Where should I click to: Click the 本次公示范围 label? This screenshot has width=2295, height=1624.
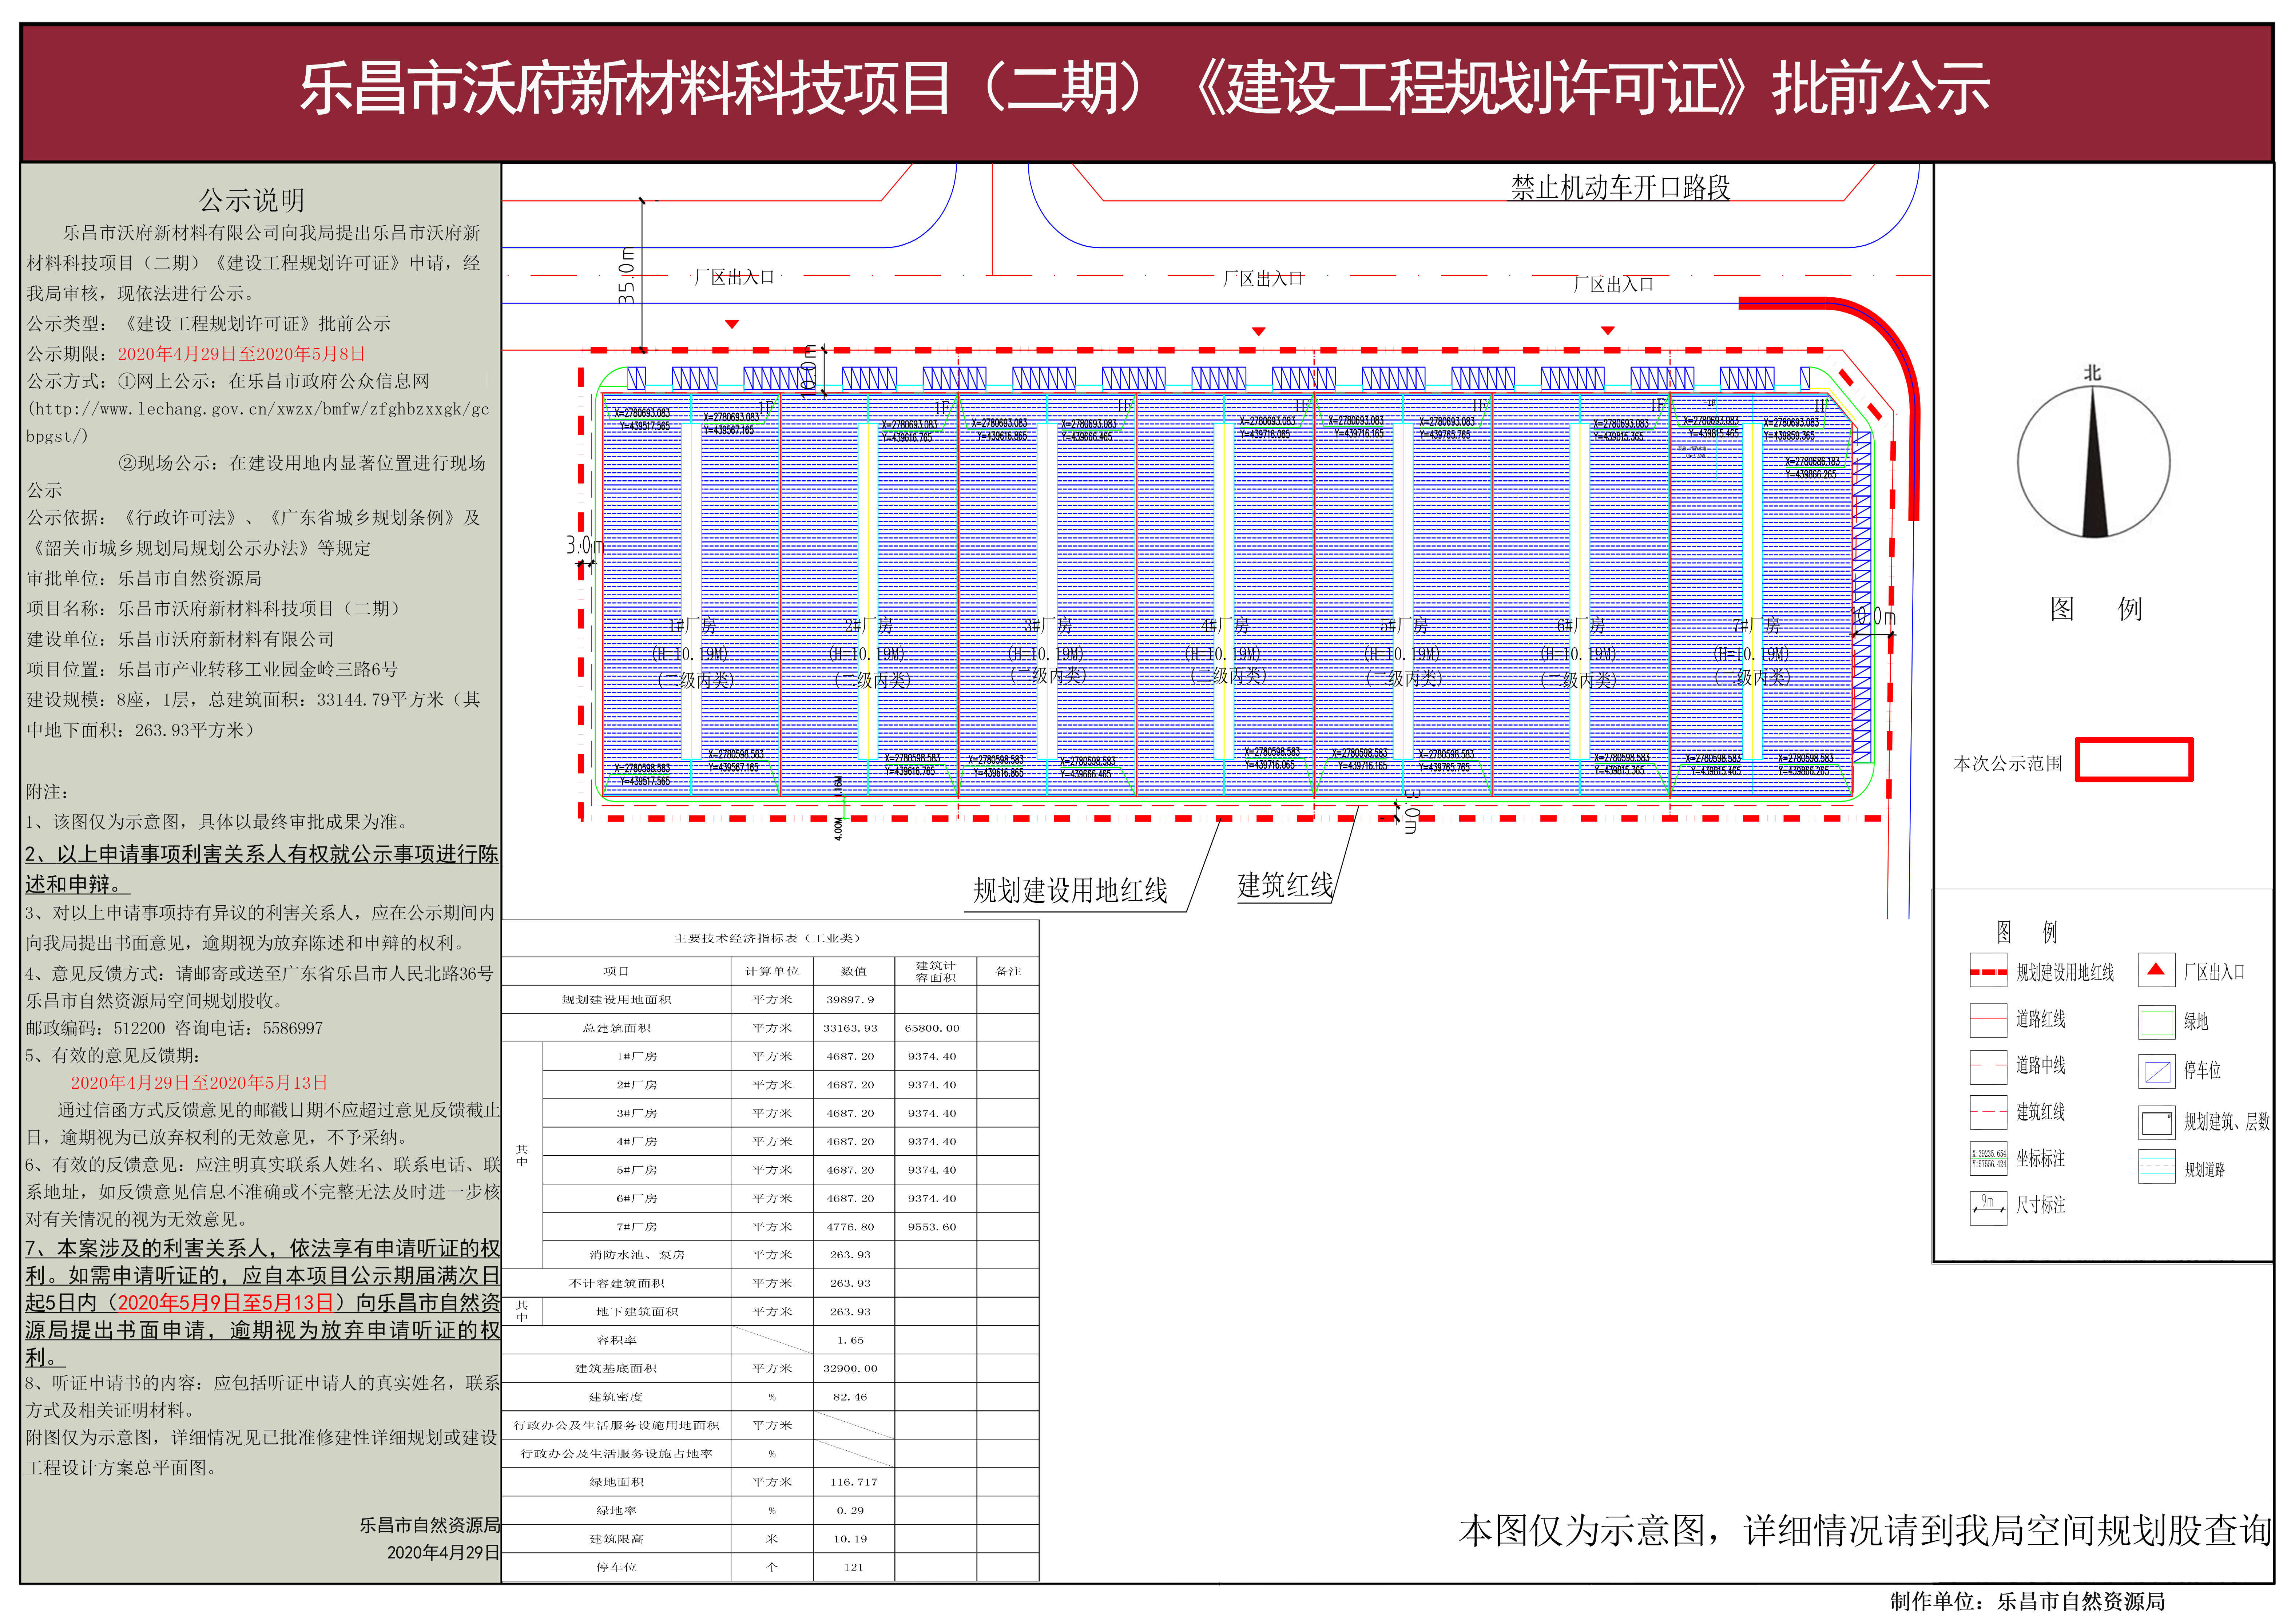tap(2008, 763)
